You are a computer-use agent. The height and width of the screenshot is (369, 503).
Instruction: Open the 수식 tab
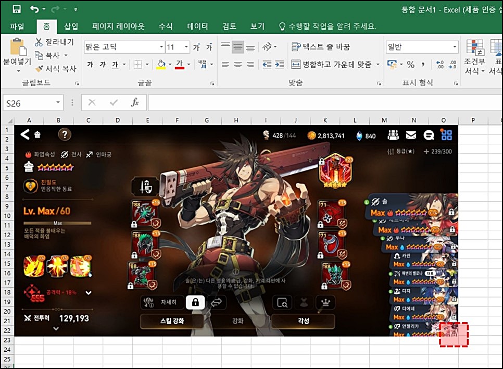(166, 27)
